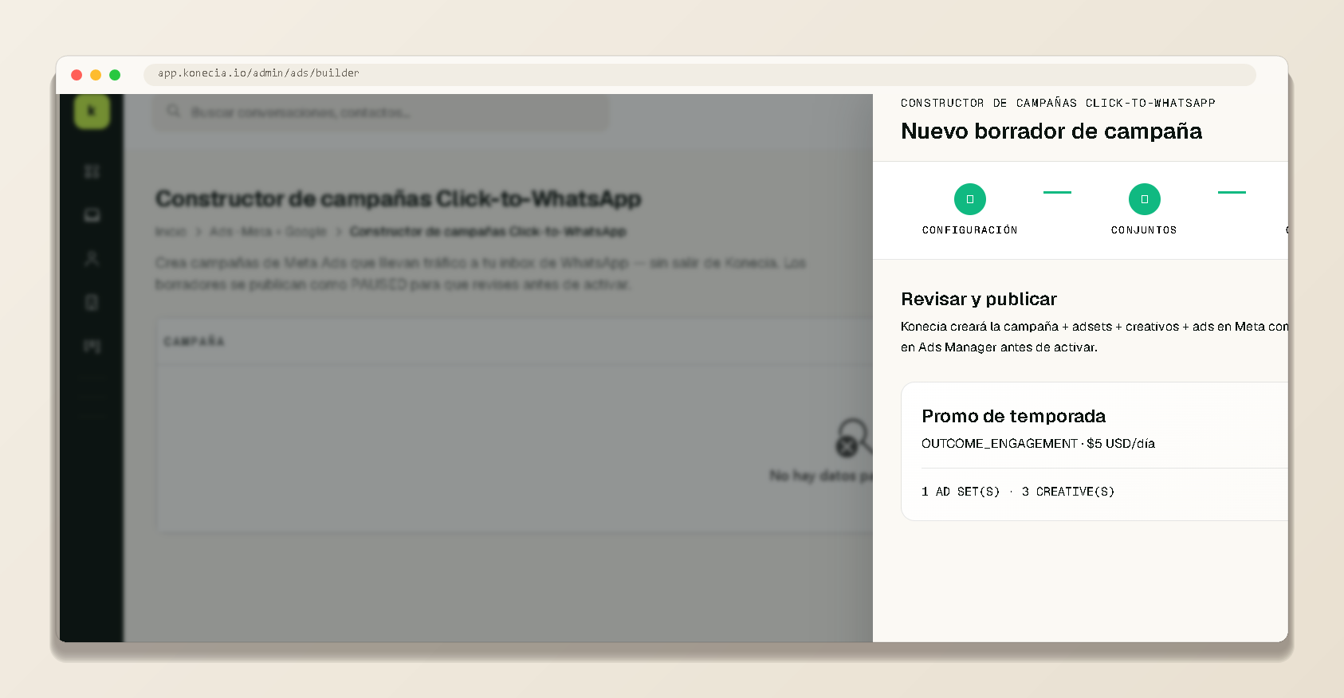Click the browser address bar showing app.konecia.io

pos(699,74)
